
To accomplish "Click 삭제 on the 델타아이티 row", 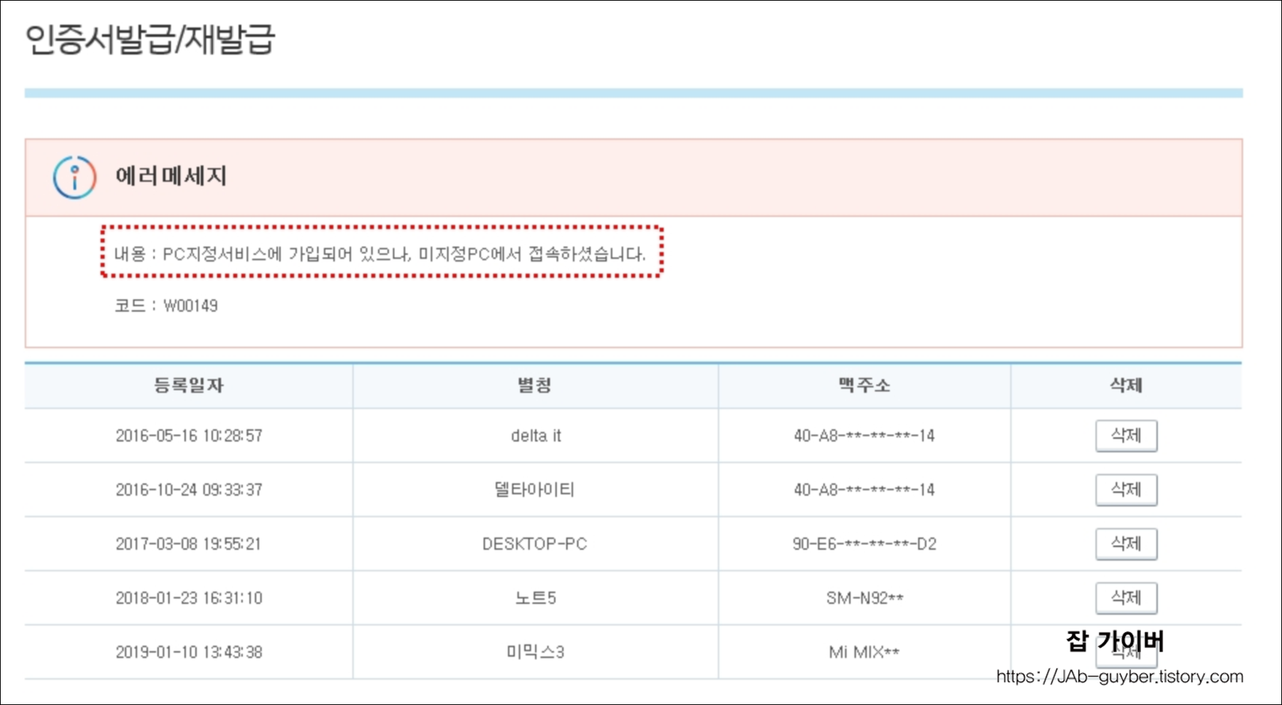I will pos(1125,490).
